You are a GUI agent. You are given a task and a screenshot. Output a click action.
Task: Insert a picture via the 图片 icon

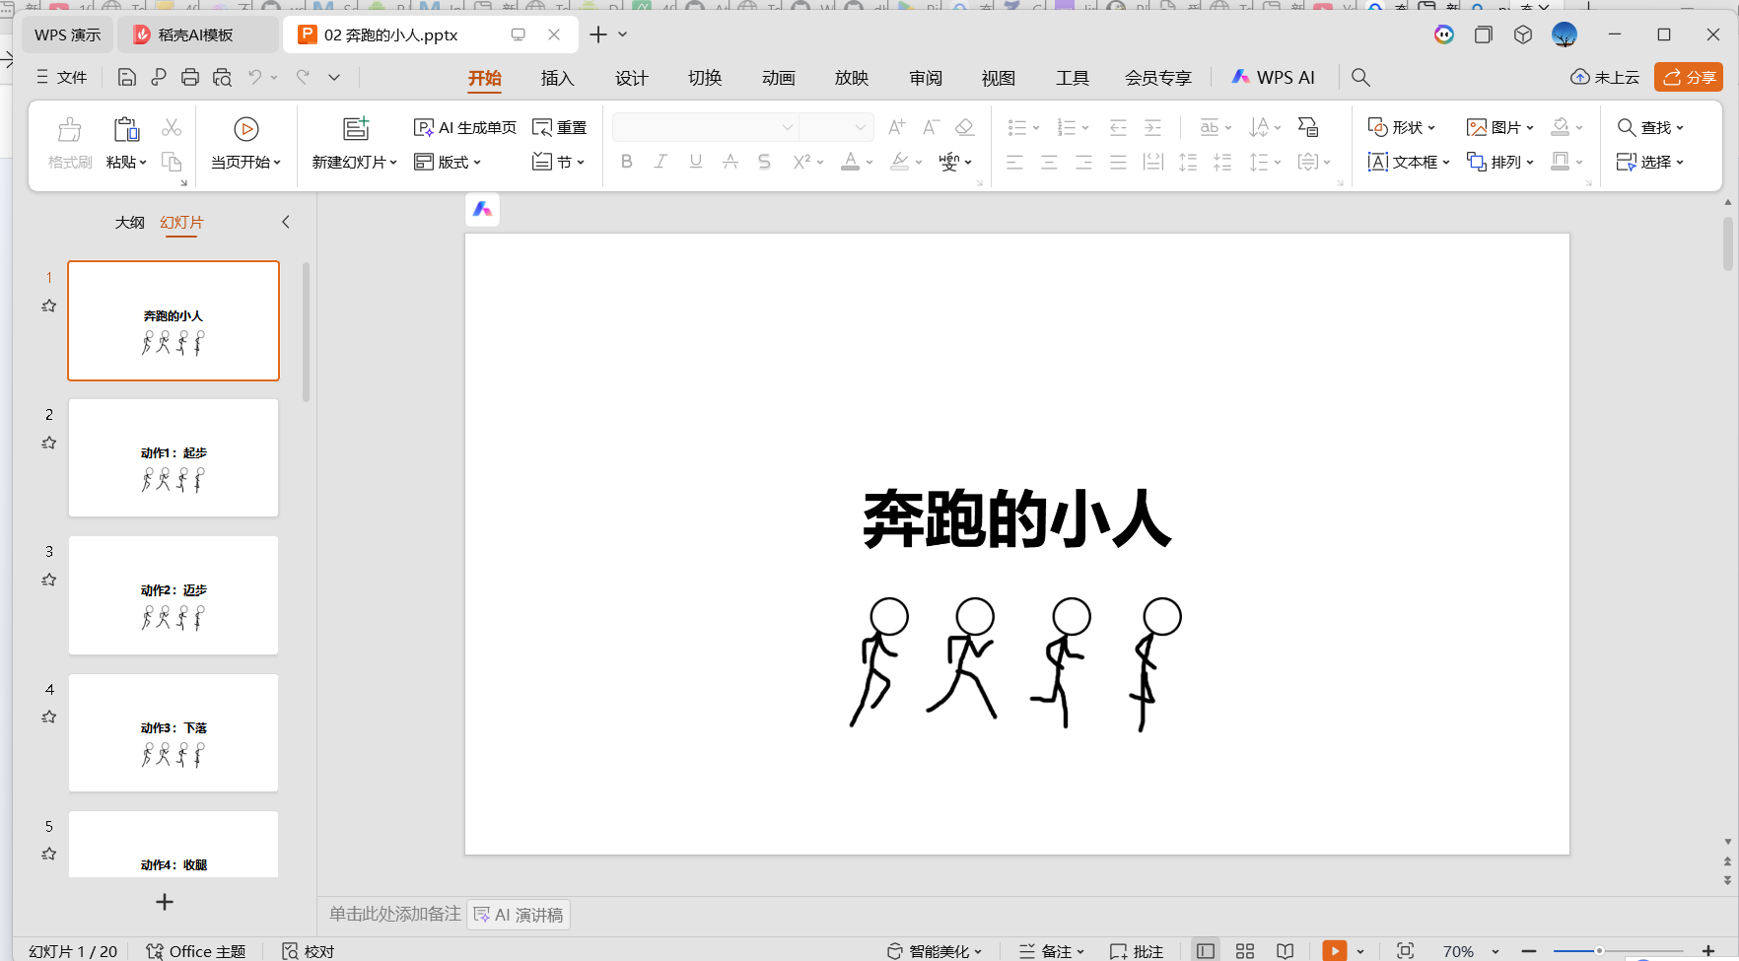1496,127
